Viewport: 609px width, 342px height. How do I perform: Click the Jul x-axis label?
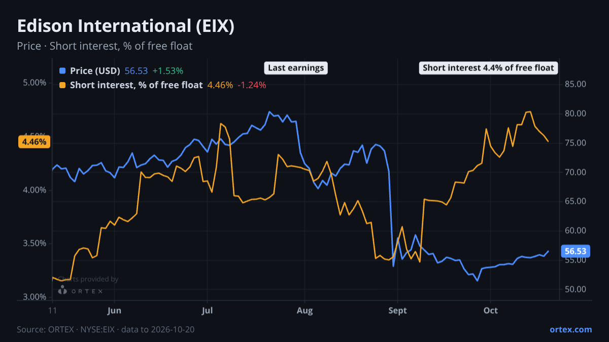point(207,310)
